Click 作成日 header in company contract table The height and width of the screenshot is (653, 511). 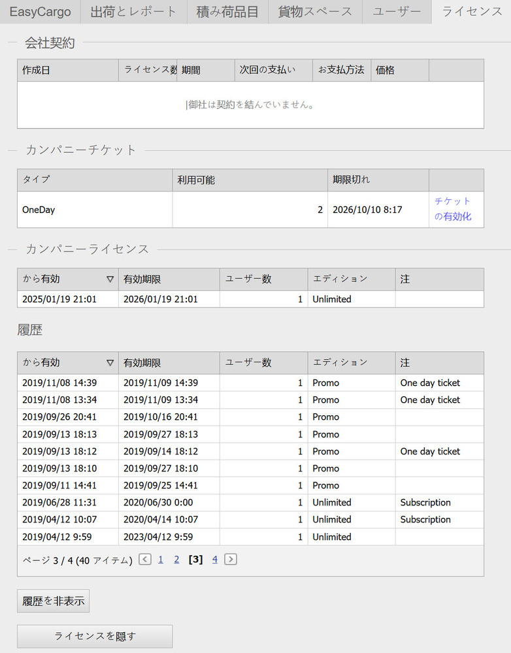(37, 71)
